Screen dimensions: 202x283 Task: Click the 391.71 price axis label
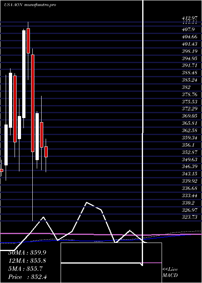(x=190, y=65)
